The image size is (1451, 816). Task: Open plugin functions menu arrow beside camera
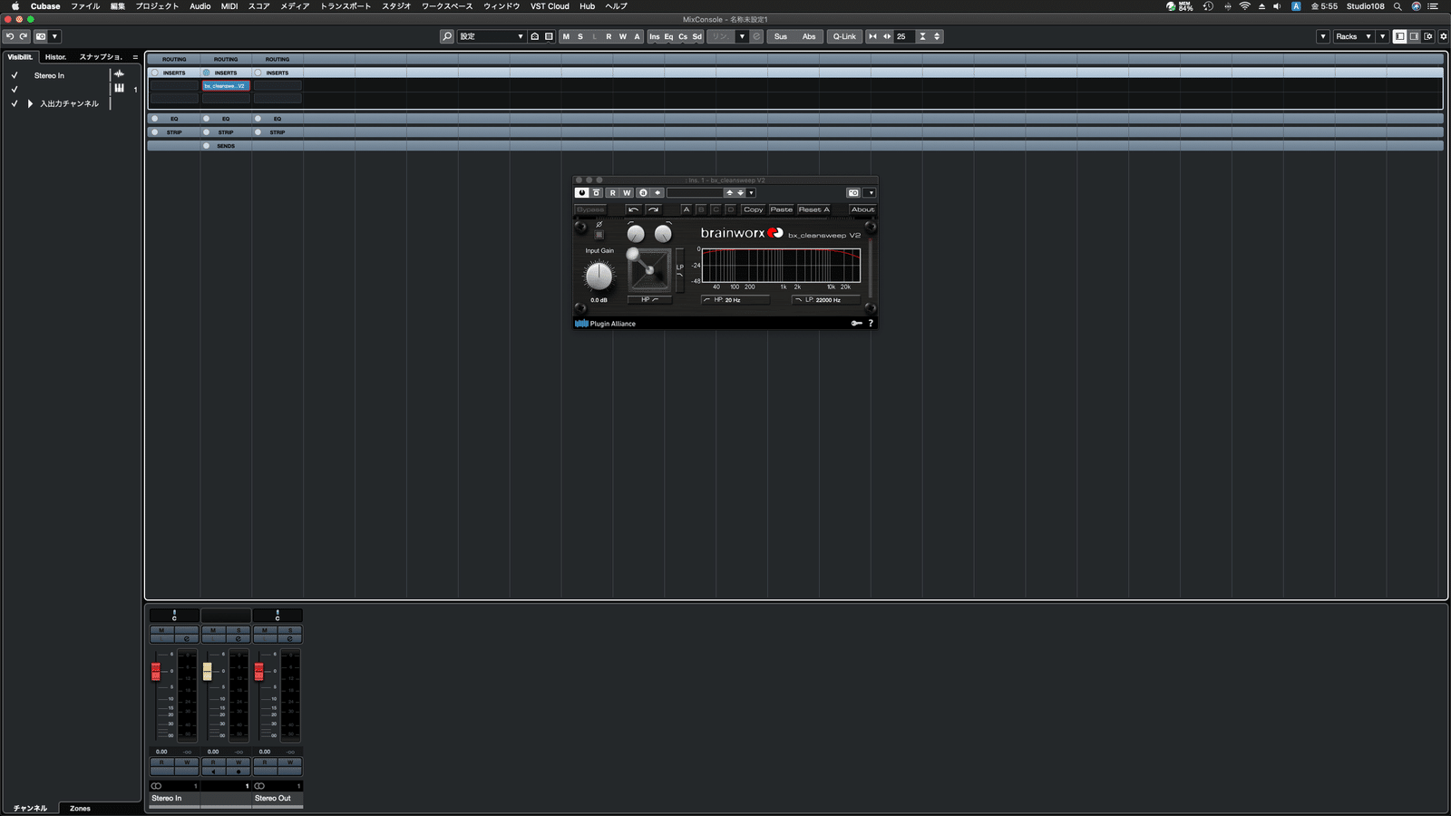click(x=871, y=192)
